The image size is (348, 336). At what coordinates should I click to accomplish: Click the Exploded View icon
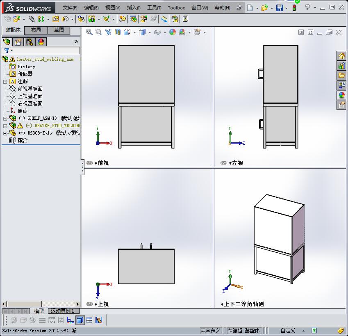(x=144, y=19)
